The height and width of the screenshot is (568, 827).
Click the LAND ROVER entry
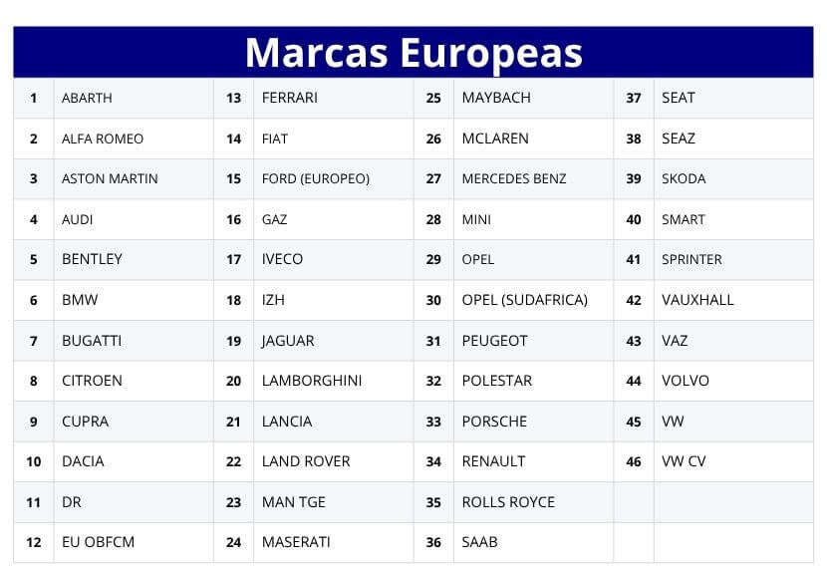coord(334,461)
